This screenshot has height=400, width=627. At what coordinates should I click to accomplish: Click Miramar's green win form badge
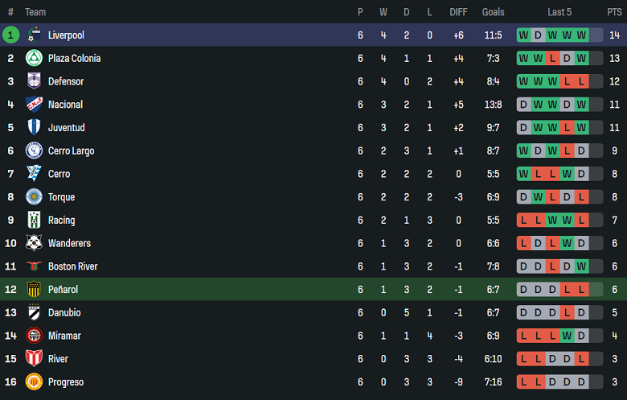coord(567,336)
